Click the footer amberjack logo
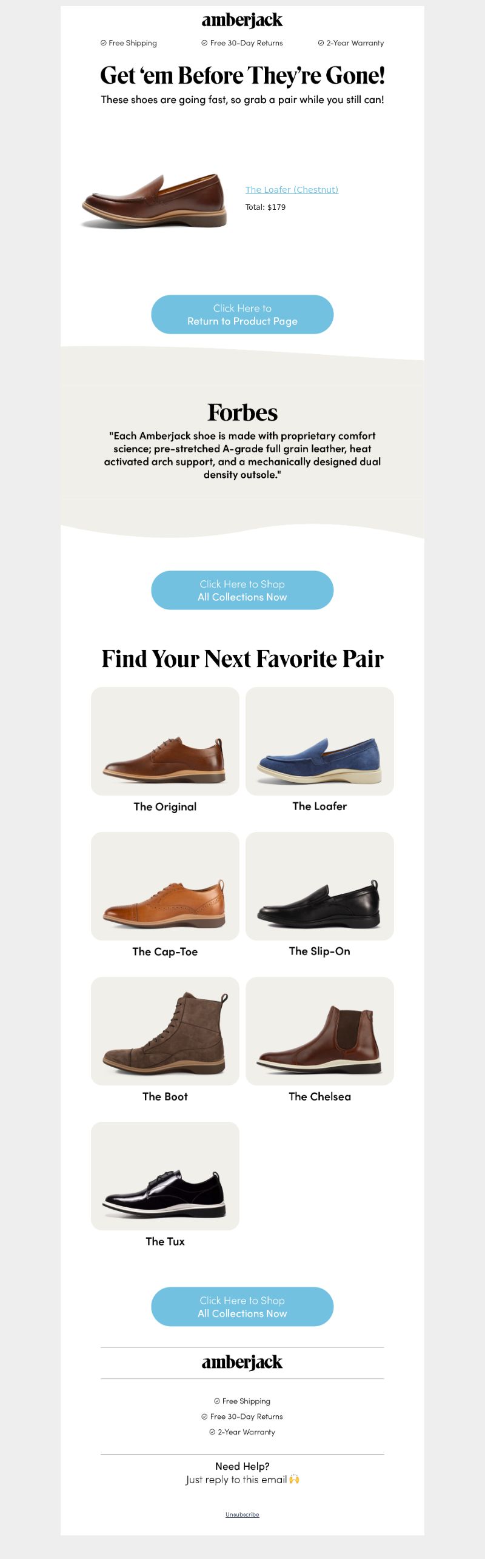 click(x=242, y=1363)
